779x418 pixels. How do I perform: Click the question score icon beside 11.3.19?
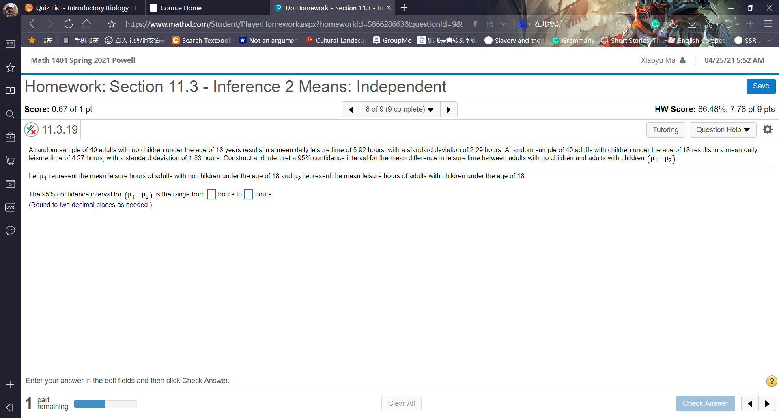pyautogui.click(x=31, y=129)
